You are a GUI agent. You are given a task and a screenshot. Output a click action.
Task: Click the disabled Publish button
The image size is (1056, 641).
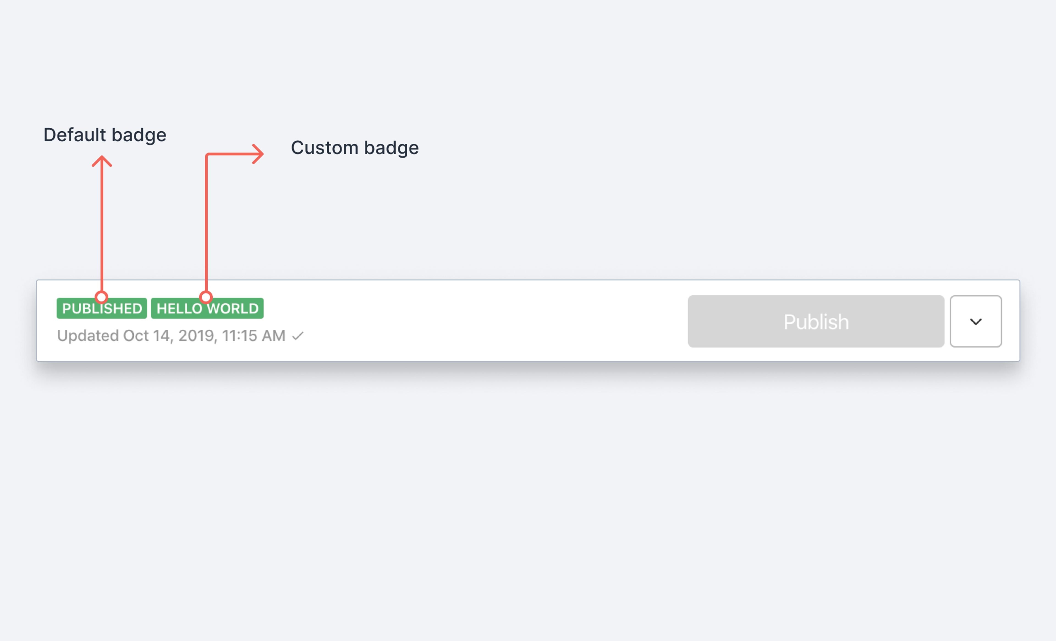click(x=816, y=321)
